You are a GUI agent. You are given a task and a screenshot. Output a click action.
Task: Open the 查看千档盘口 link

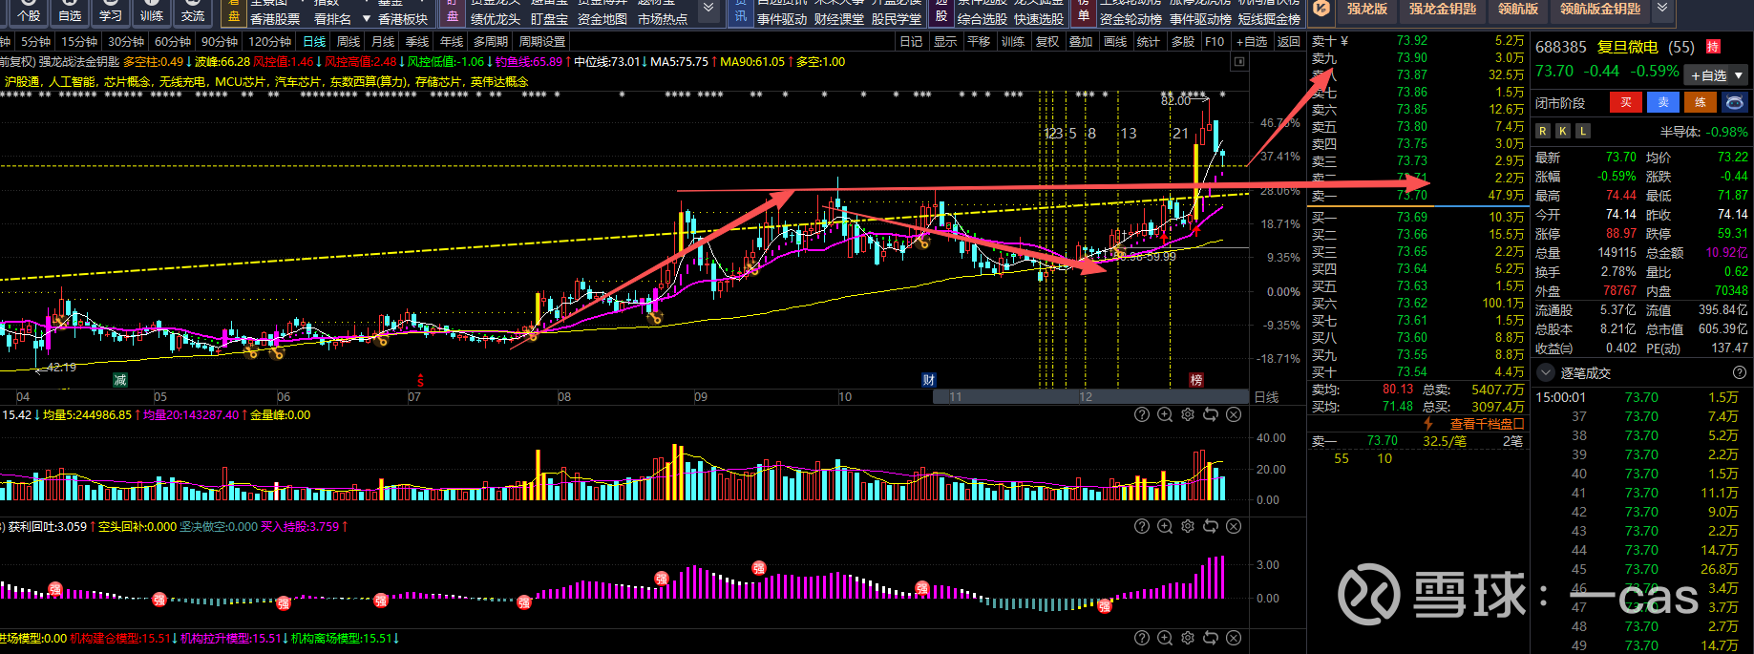[x=1487, y=424]
